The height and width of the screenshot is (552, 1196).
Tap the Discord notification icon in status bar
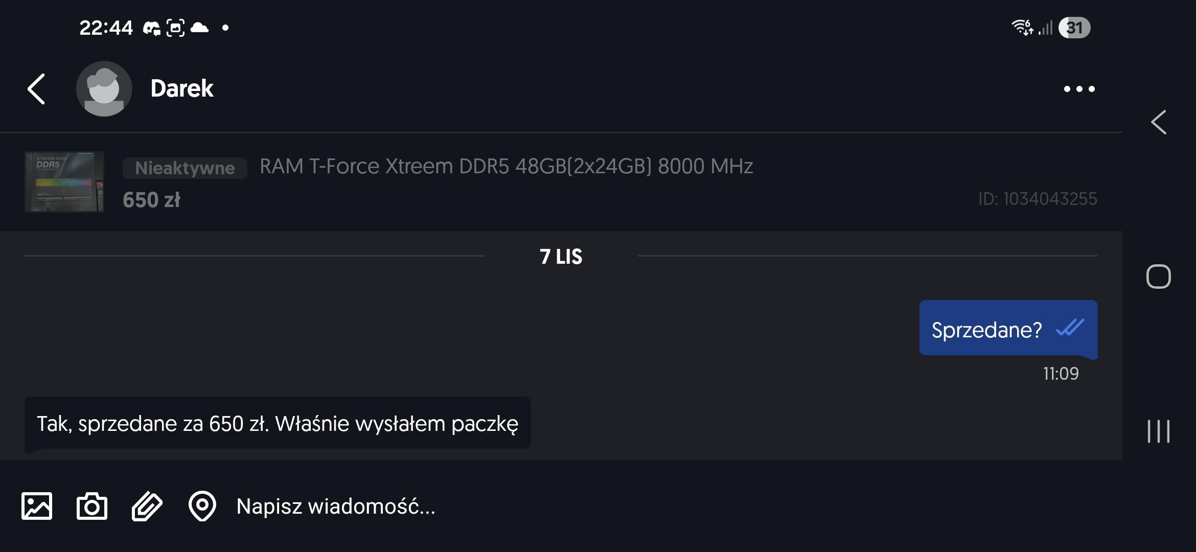[151, 28]
